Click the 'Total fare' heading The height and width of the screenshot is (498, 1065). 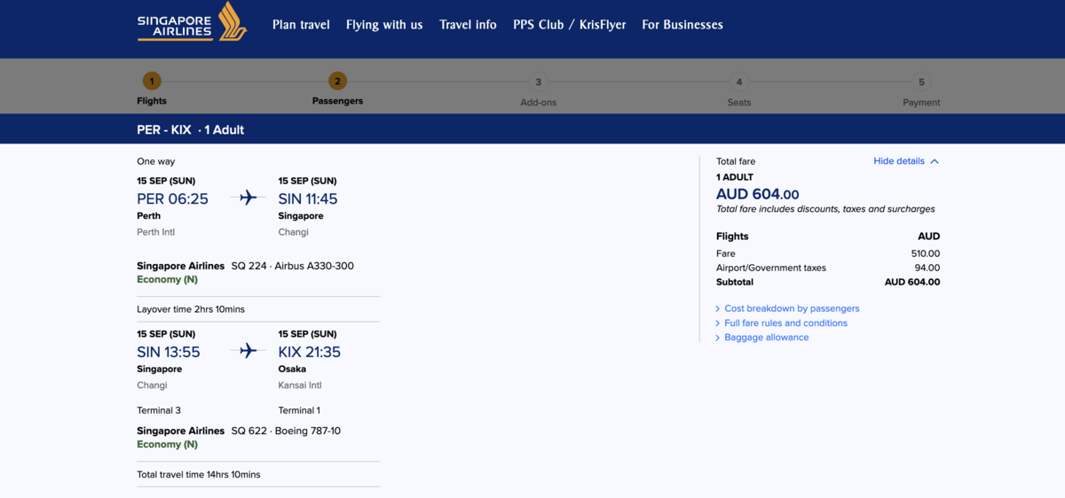pos(736,161)
